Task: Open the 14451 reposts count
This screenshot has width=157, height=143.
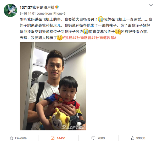Action: point(61,138)
